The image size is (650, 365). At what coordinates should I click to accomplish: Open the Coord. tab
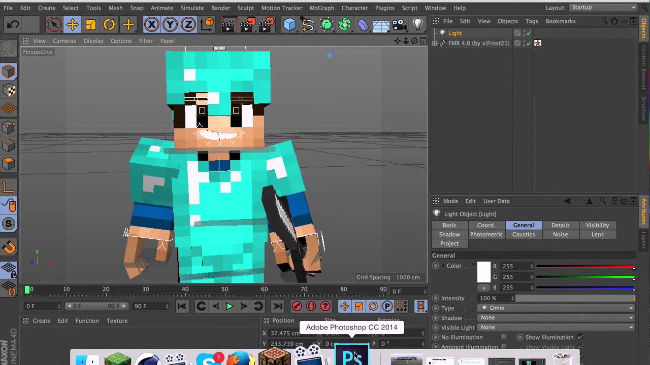(486, 226)
